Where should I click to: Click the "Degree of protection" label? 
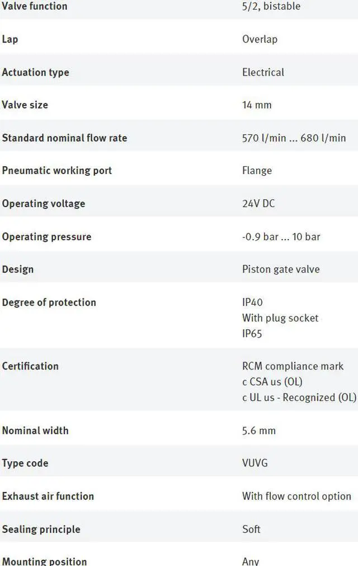[x=49, y=302]
